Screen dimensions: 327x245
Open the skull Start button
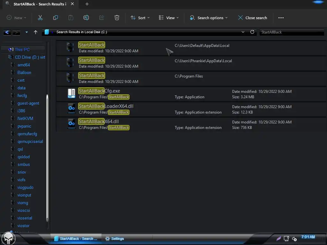click(x=8, y=238)
